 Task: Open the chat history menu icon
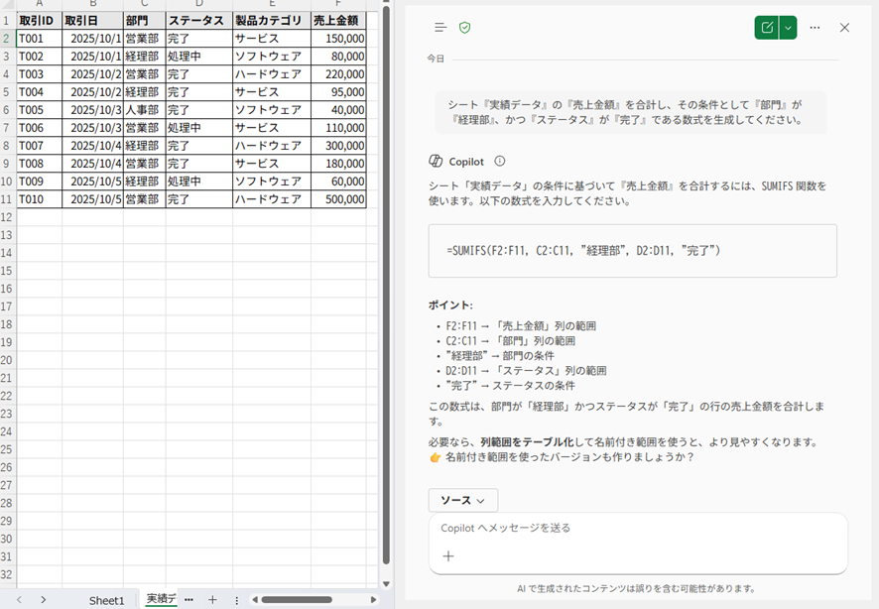coord(439,28)
